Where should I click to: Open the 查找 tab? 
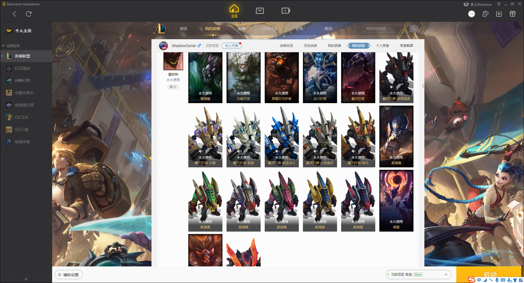[328, 29]
